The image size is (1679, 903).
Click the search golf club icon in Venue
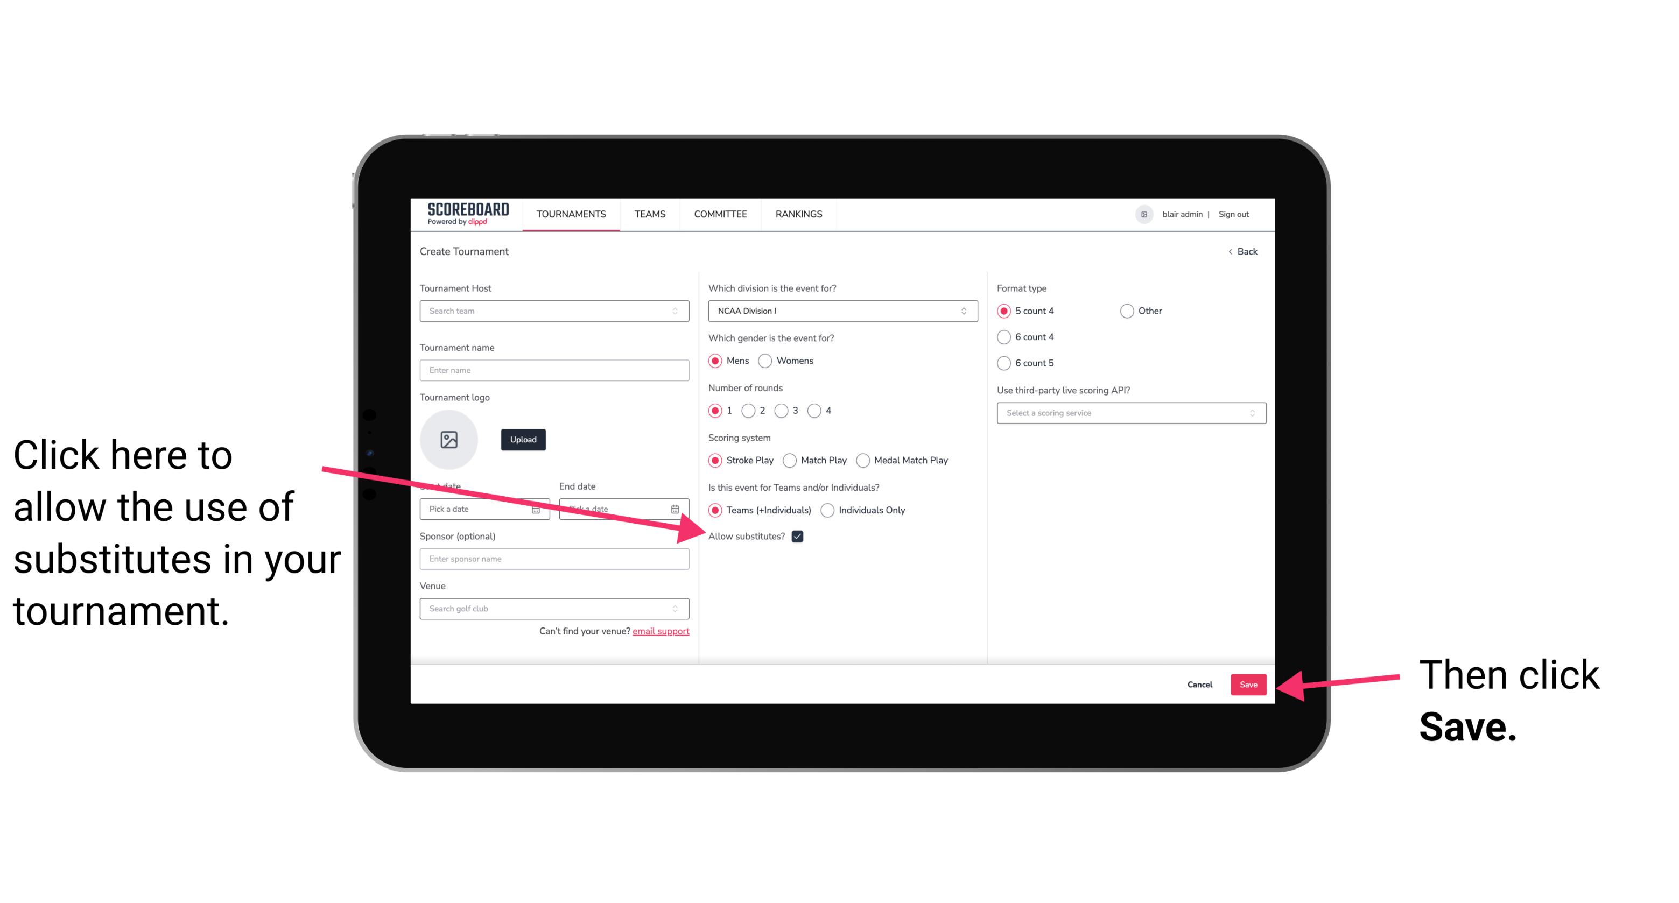(x=679, y=609)
